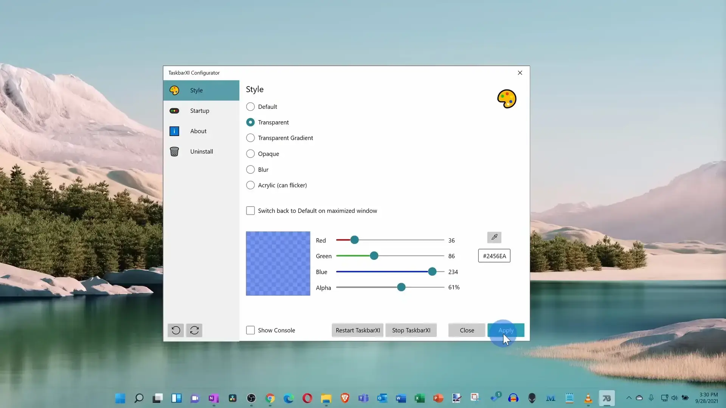This screenshot has width=726, height=408.
Task: Click the taskbar search magnifier icon
Action: [x=139, y=398]
